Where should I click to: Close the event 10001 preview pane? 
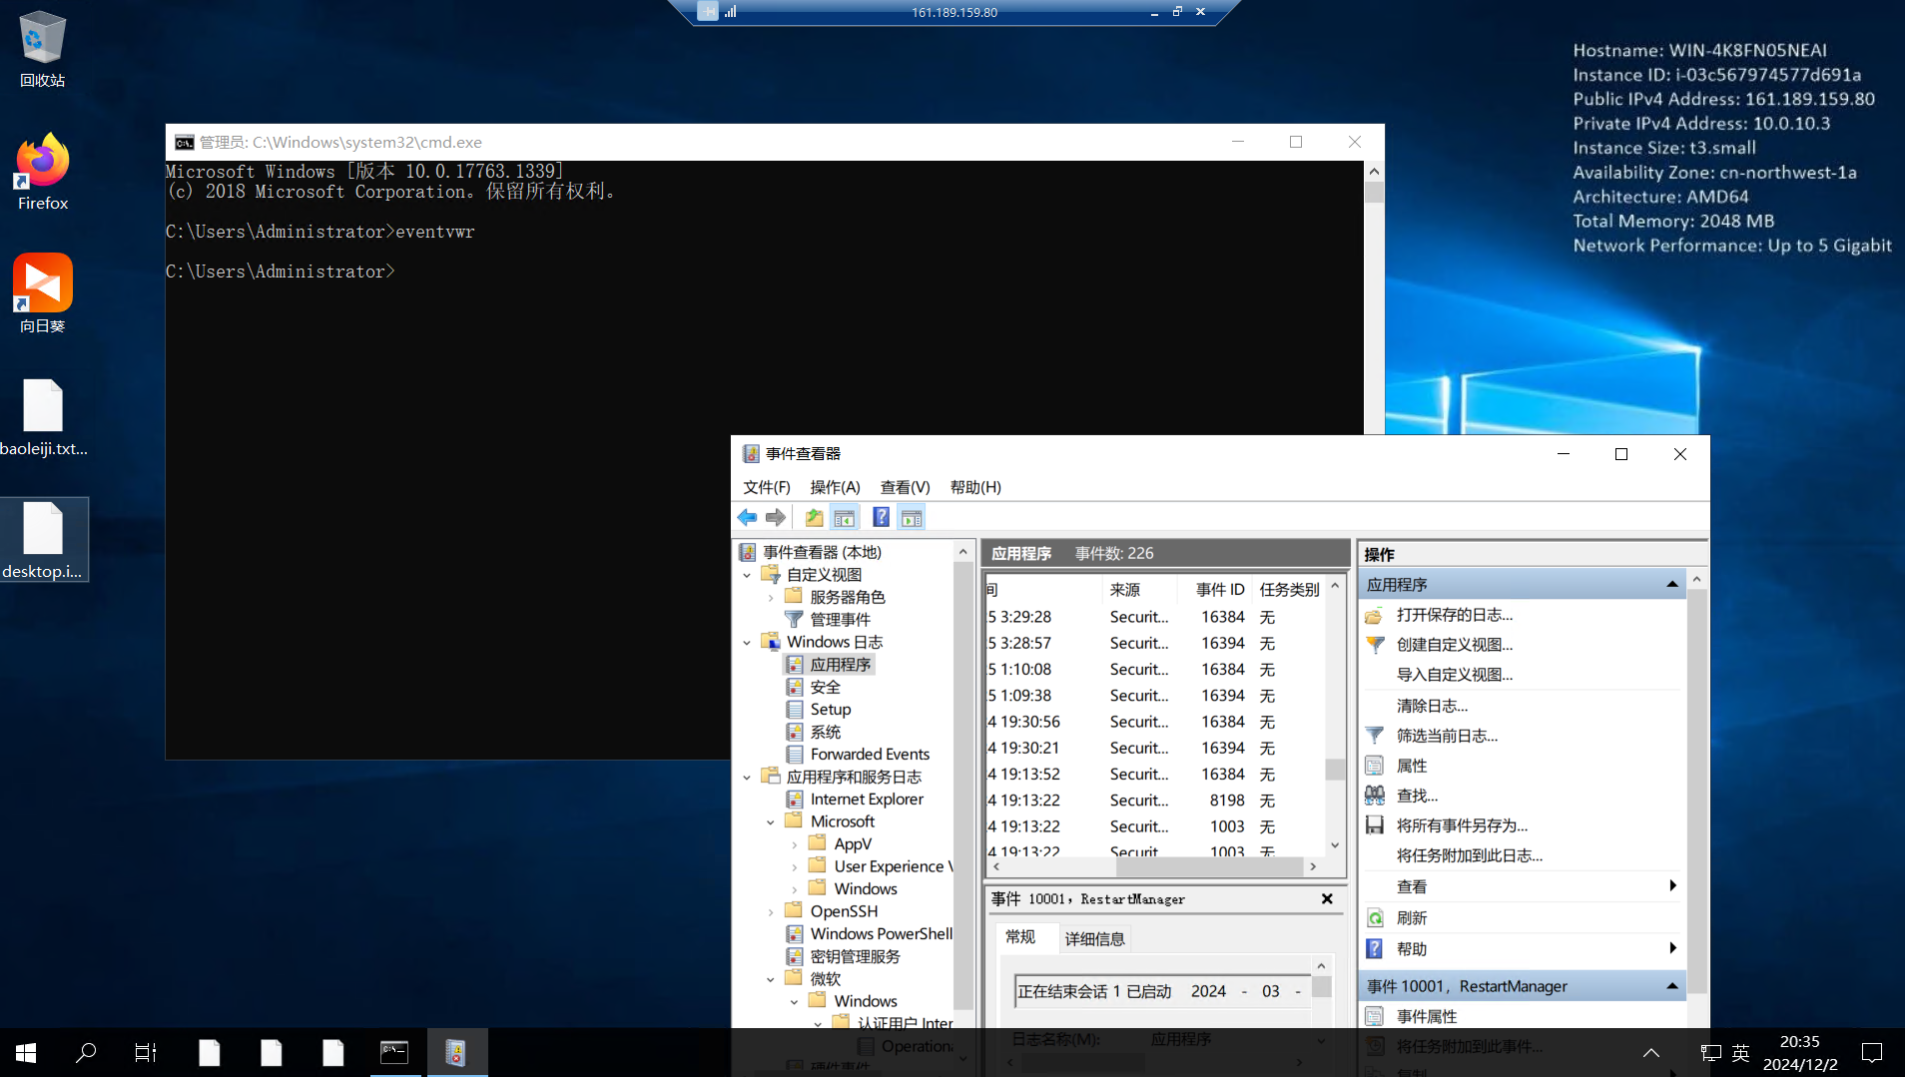click(1327, 899)
